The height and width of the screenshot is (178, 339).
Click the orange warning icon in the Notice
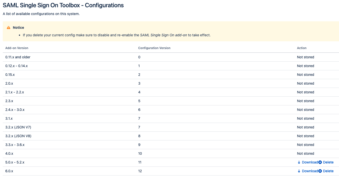[9, 28]
